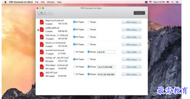This screenshot has width=190, height=99.
Task: Click the Wi-Fi status icon
Action: (150, 2)
